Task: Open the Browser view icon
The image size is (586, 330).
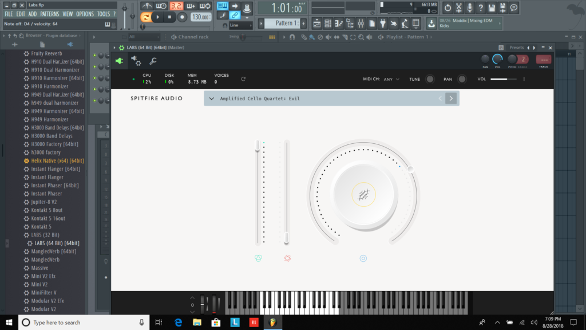Action: tap(350, 23)
